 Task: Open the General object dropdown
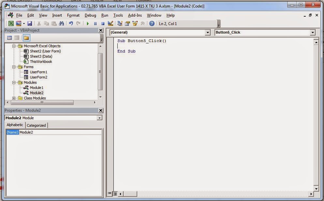click(x=208, y=32)
